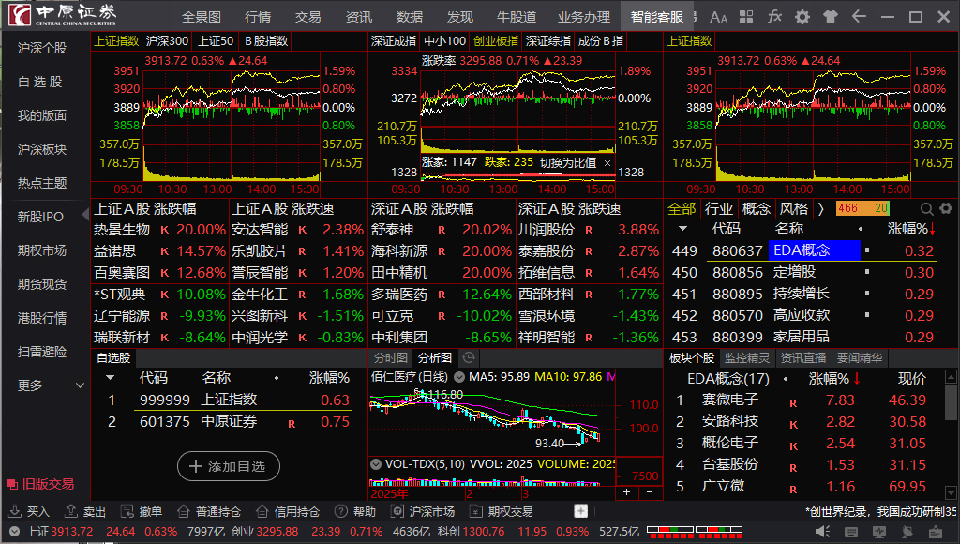The image size is (960, 544).
Task: Switch to the 沪深300 index tab
Action: point(167,41)
